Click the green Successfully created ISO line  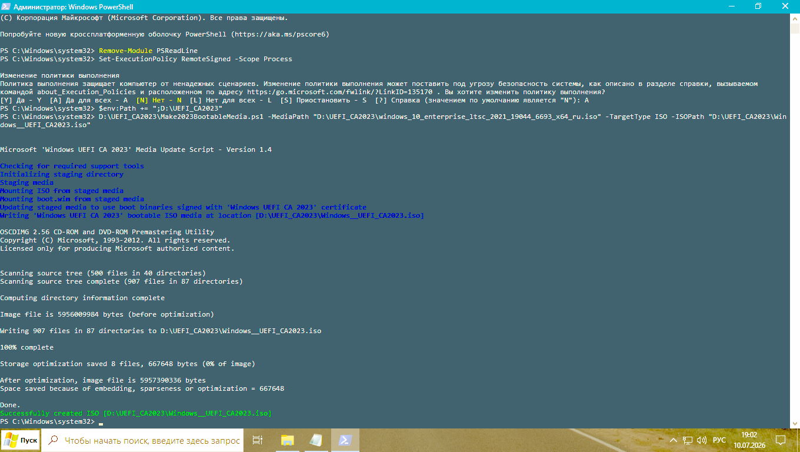coord(136,413)
